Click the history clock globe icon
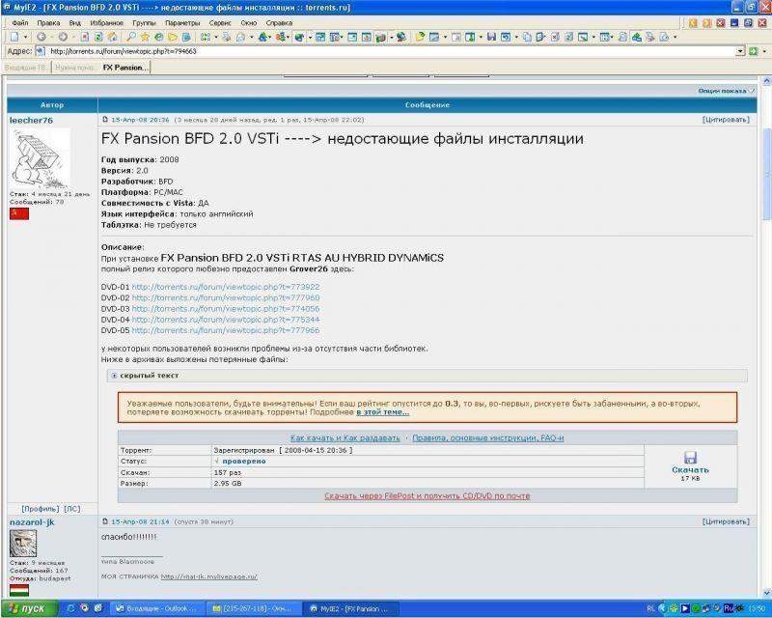 [158, 37]
